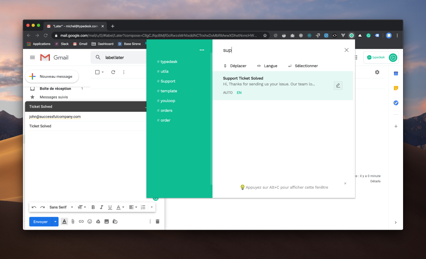Open the send options dropdown arrow
This screenshot has width=426, height=259.
[x=55, y=222]
